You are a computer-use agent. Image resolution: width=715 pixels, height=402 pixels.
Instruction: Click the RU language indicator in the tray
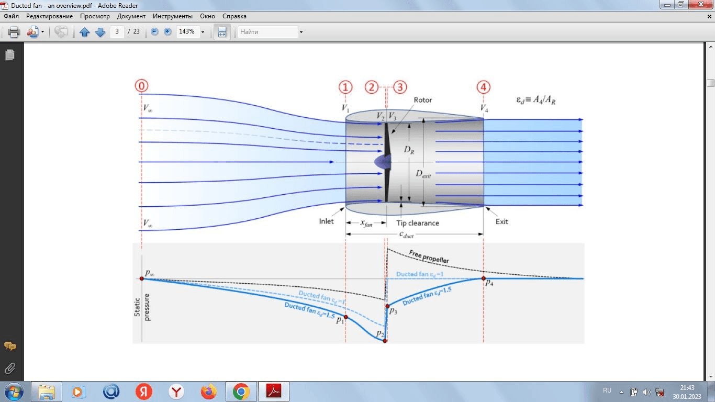pyautogui.click(x=607, y=390)
